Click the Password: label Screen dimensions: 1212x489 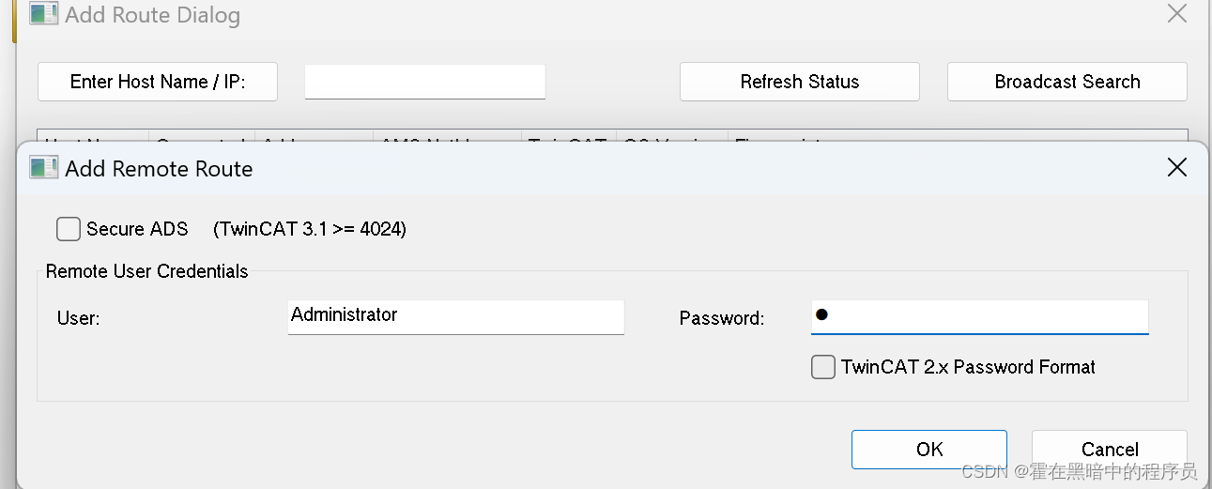pyautogui.click(x=722, y=318)
